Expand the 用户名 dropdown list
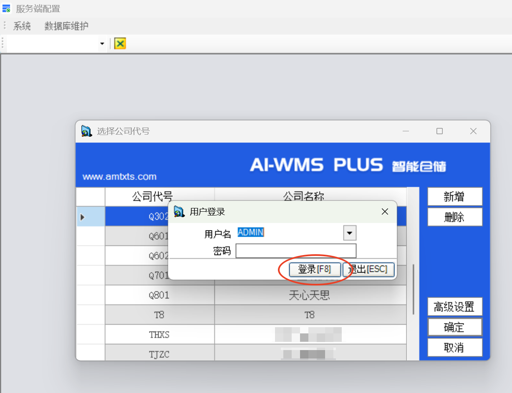The width and height of the screenshot is (512, 393). (x=350, y=233)
